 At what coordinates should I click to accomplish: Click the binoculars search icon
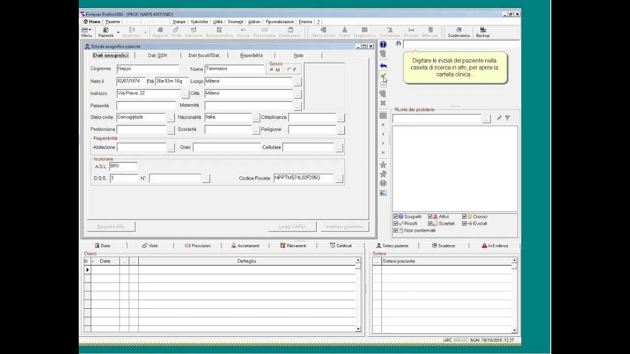click(x=398, y=44)
